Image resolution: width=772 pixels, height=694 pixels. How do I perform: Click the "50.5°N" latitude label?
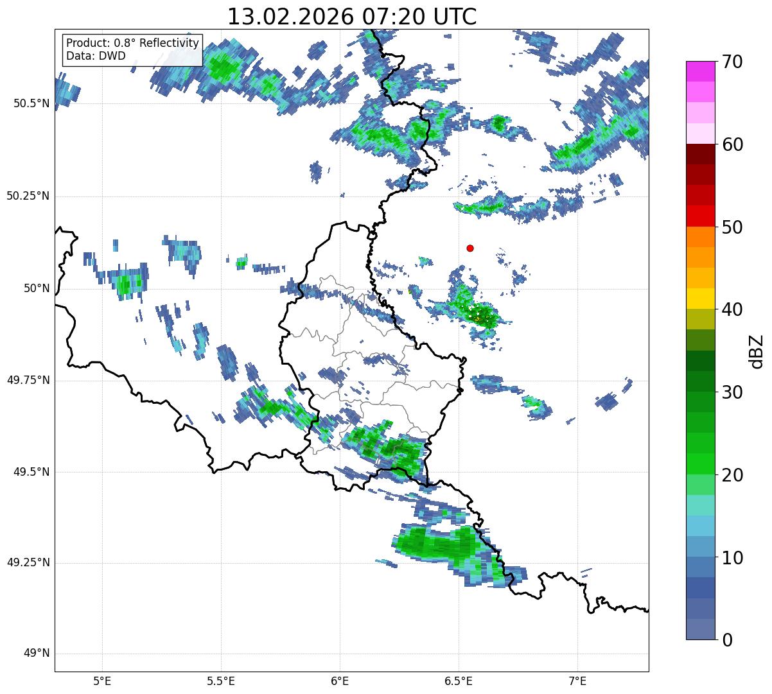coord(31,103)
